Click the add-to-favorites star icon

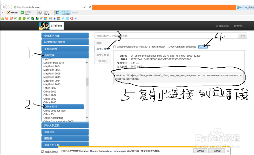click(x=3, y=19)
